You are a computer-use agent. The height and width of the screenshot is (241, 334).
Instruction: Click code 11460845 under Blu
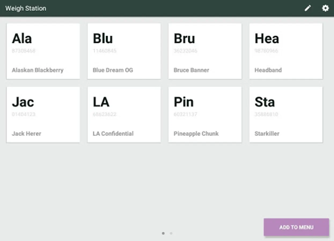(105, 51)
